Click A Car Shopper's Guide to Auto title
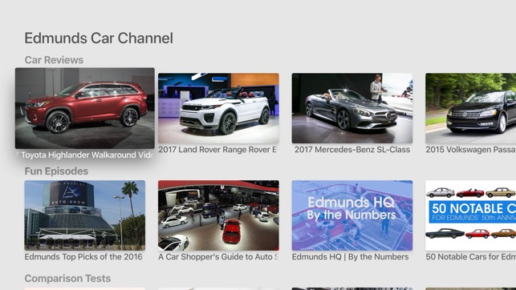The width and height of the screenshot is (516, 290). pos(217,257)
